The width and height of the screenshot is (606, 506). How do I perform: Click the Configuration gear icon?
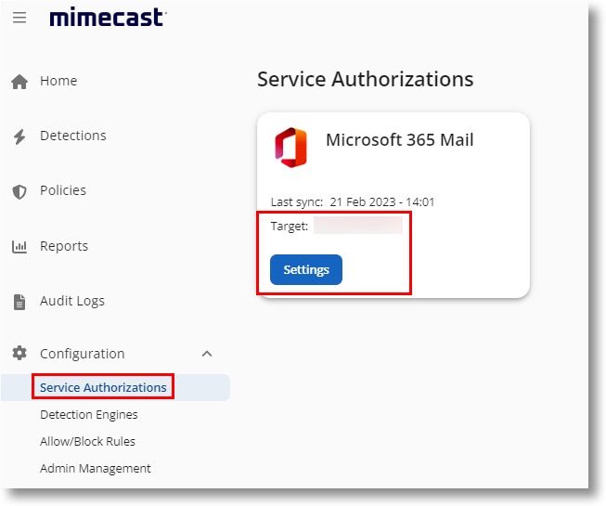click(x=19, y=354)
